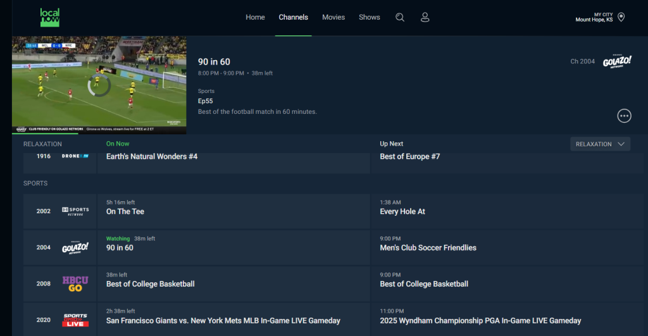Click the Up Next column header

[391, 144]
